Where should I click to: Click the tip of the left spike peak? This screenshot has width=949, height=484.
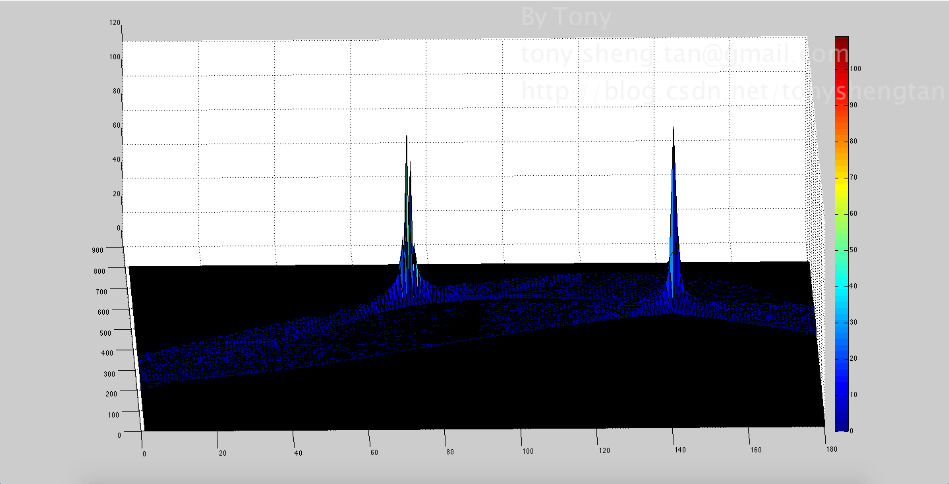coord(407,138)
